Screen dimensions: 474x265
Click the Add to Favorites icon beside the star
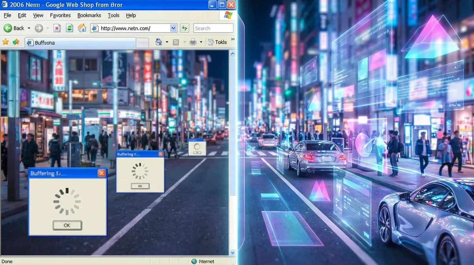pyautogui.click(x=16, y=42)
